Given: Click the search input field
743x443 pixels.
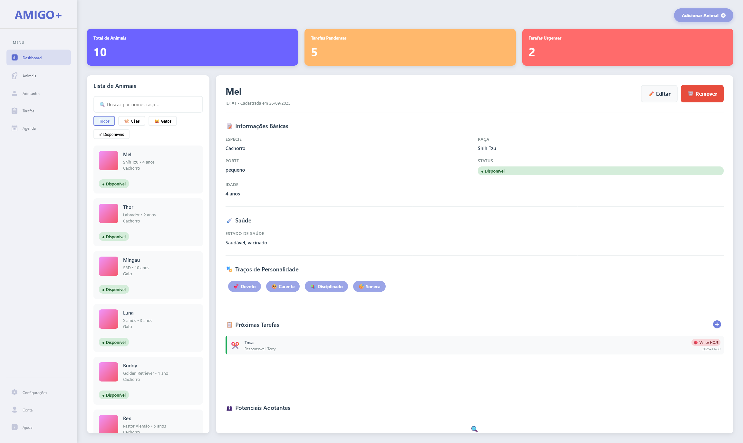Looking at the screenshot, I should click(x=148, y=104).
